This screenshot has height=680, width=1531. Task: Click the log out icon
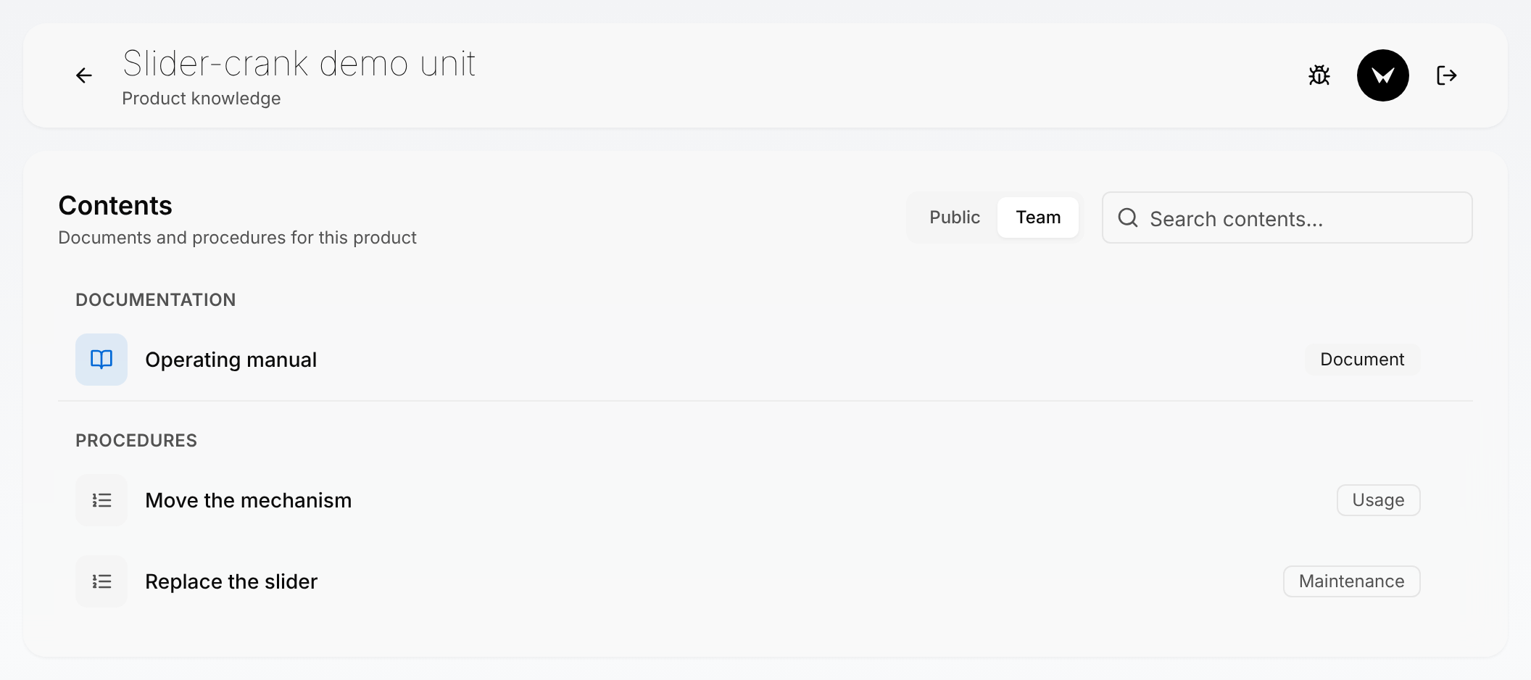click(x=1447, y=75)
